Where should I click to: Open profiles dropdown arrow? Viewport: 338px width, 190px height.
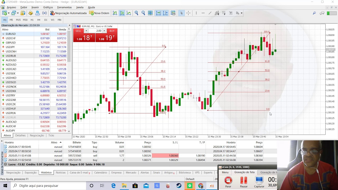pos(18,13)
